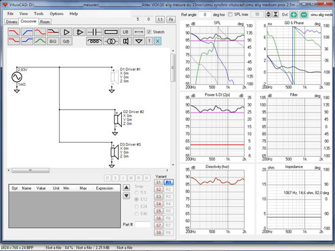Add the red all-pass curve block
Viewport: 335px width, 251px height.
40,32
